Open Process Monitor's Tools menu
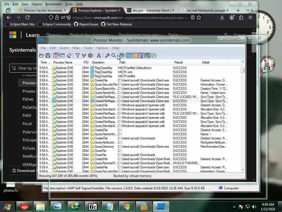This screenshot has height=212, width=282. point(88,48)
